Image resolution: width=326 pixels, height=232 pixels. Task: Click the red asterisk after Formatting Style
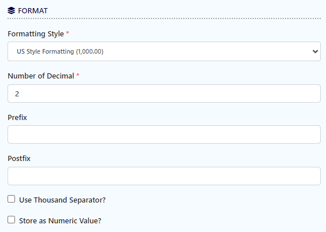(x=68, y=33)
